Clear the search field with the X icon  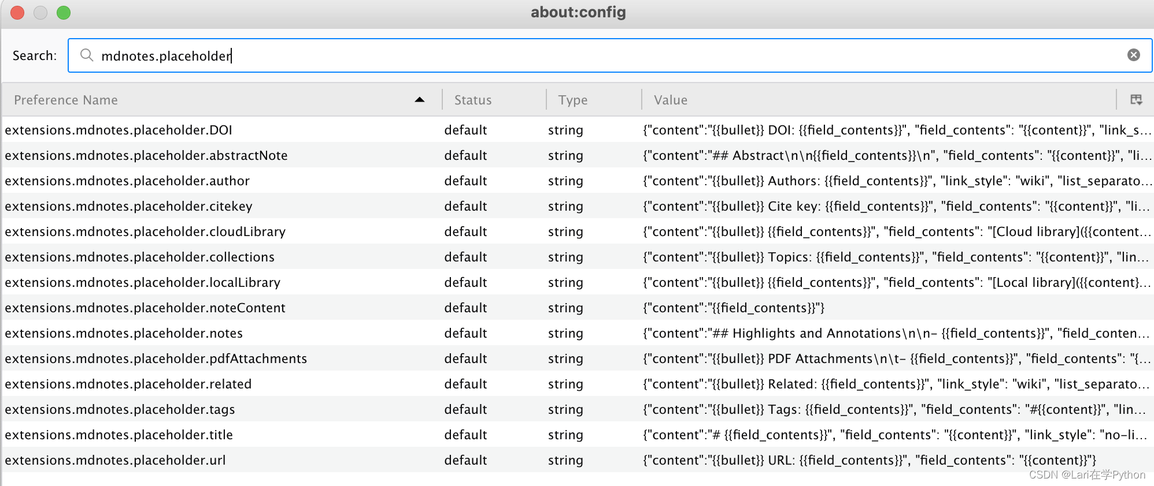1133,55
